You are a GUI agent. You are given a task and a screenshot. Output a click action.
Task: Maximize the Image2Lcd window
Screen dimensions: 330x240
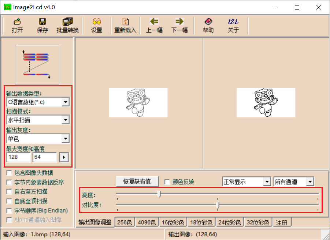(x=297, y=7)
